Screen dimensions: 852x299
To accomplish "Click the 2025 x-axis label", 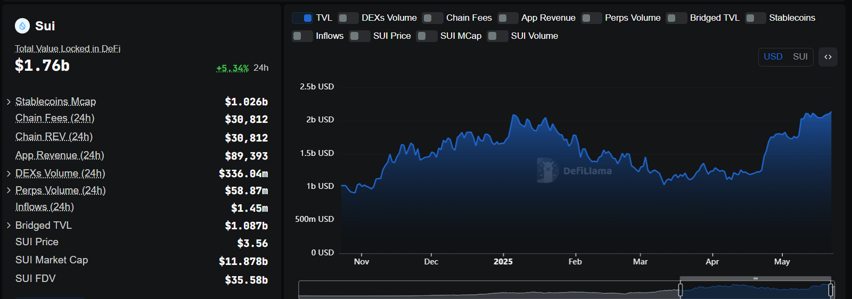I will [503, 262].
